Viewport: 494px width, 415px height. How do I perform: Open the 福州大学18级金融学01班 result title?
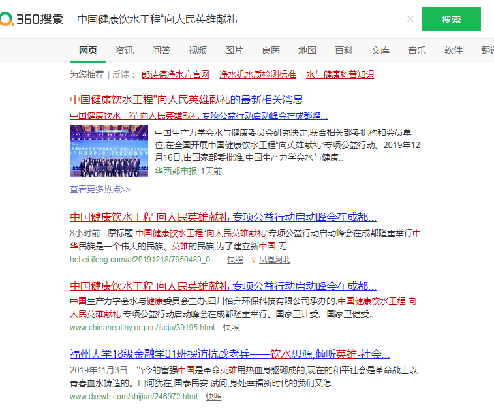pos(230,354)
